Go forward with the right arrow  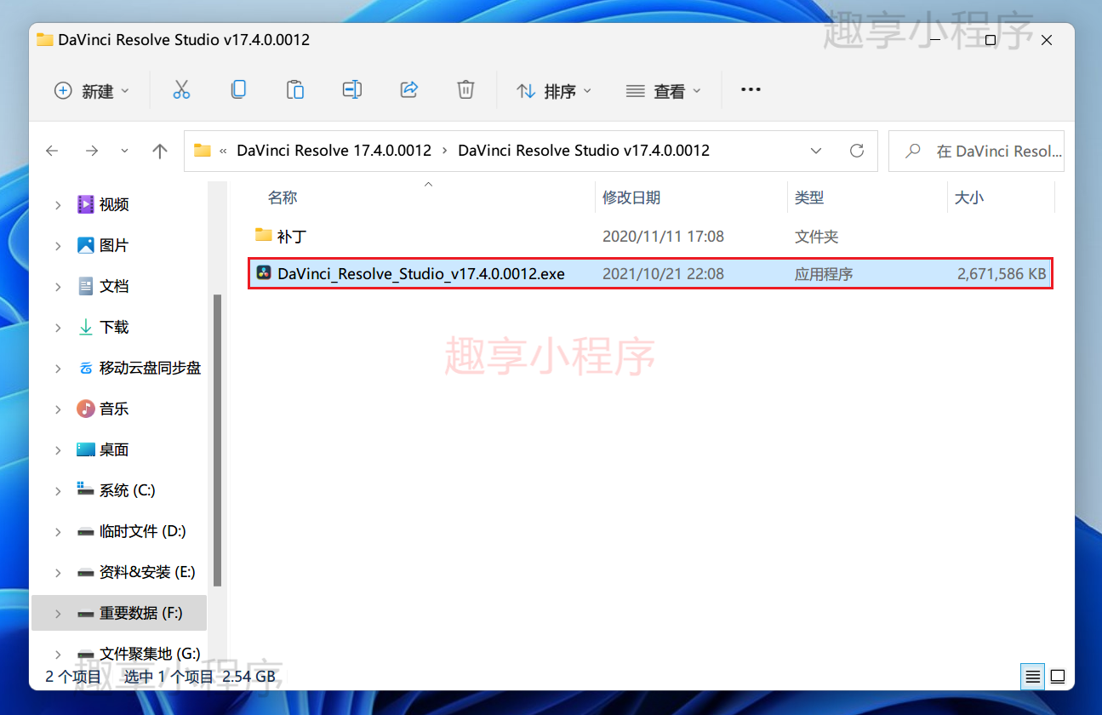(x=91, y=151)
